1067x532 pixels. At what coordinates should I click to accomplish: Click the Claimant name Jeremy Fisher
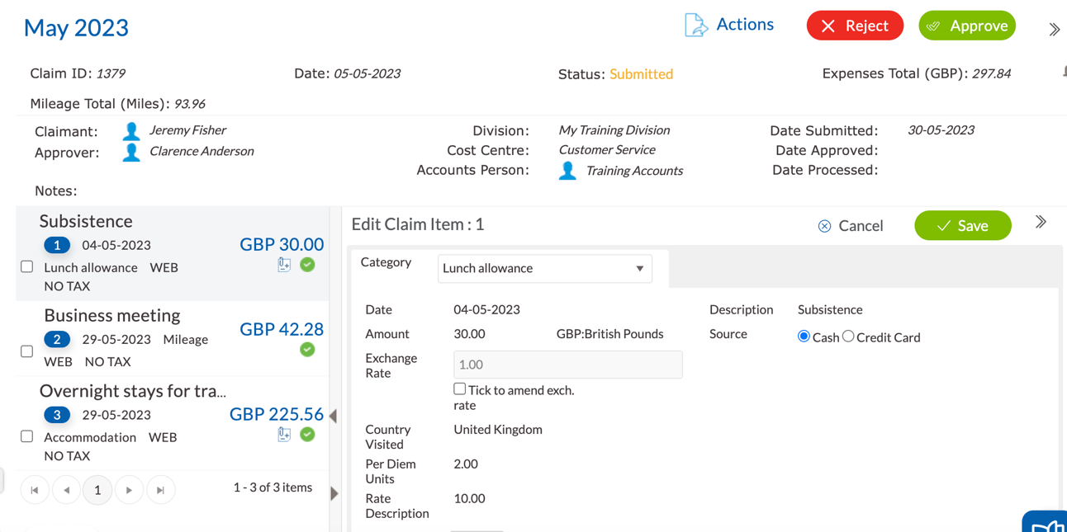coord(187,130)
